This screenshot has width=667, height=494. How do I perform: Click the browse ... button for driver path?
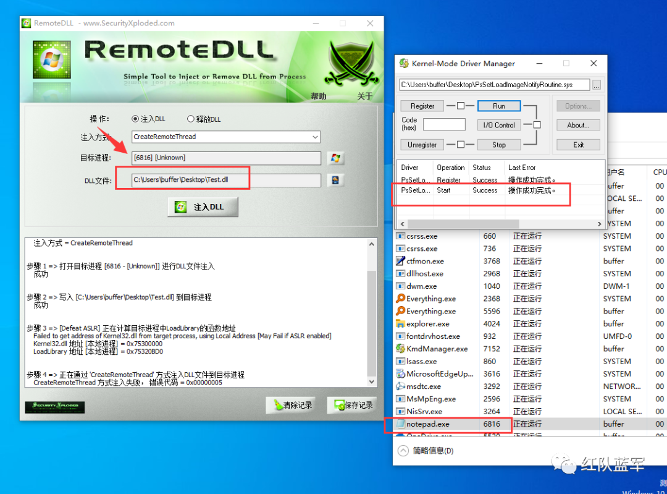click(x=597, y=85)
